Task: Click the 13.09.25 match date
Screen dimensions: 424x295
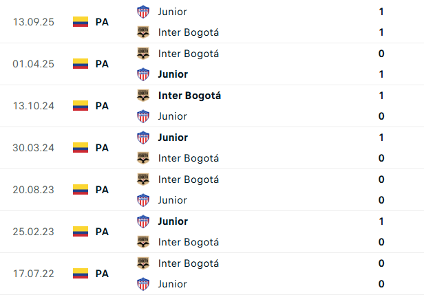Action: point(33,21)
